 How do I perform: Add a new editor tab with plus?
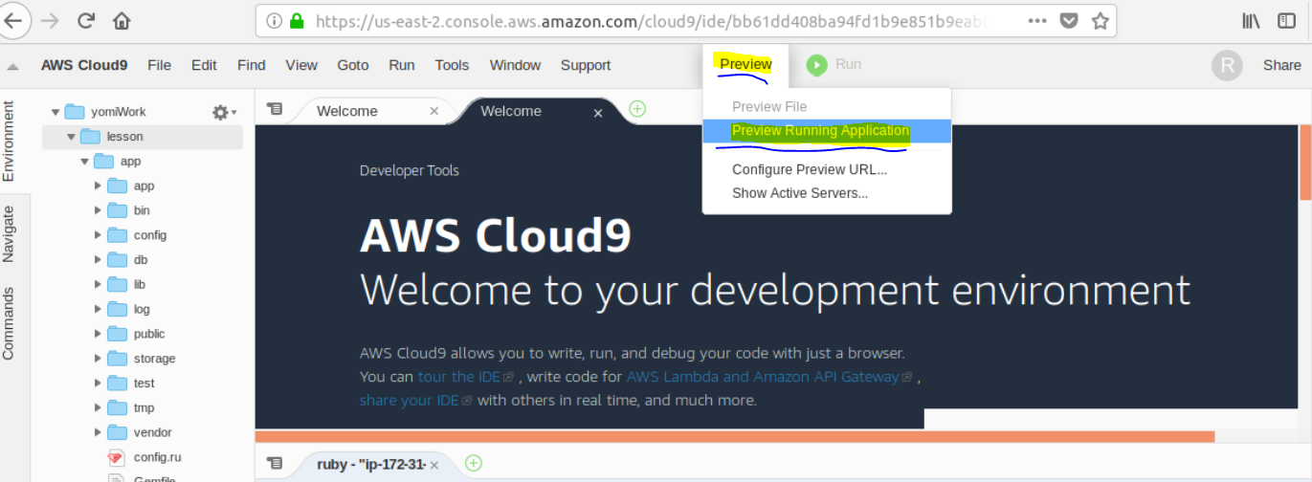point(637,109)
